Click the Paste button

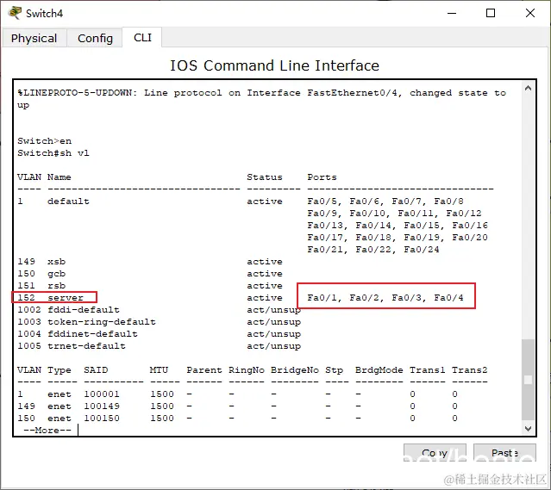(504, 452)
